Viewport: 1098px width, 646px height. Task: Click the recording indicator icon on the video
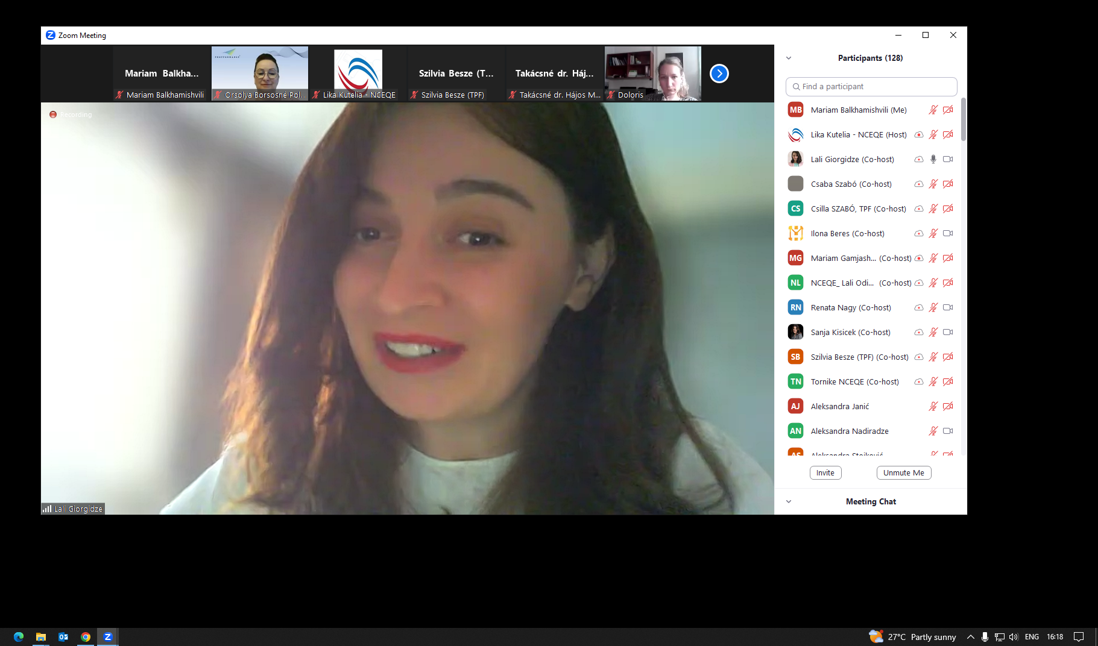(53, 114)
